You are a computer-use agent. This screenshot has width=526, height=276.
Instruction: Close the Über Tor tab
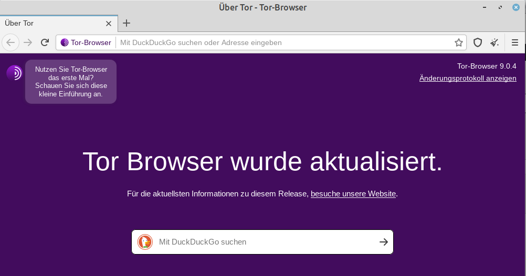tap(108, 24)
